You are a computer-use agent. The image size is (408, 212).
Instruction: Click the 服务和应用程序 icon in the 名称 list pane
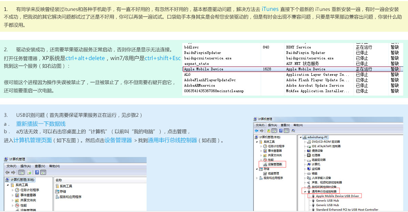click(57, 197)
